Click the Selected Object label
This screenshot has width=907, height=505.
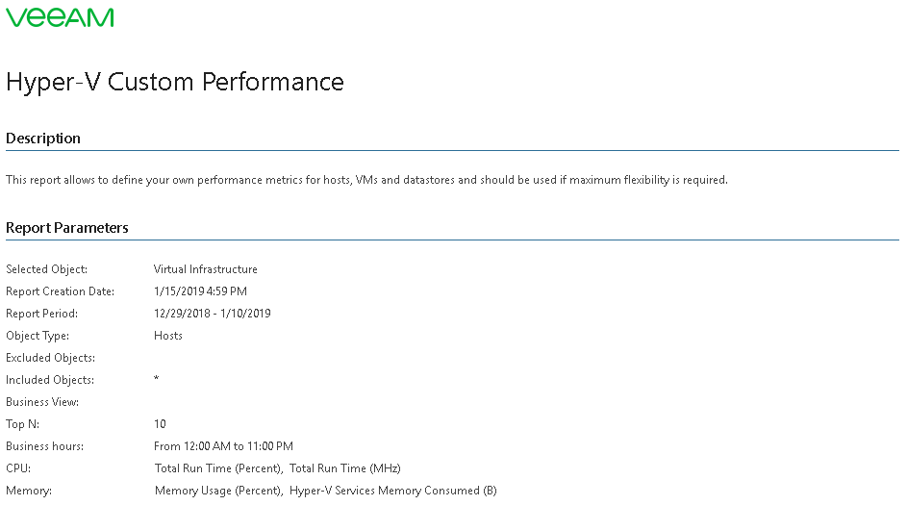click(x=47, y=269)
